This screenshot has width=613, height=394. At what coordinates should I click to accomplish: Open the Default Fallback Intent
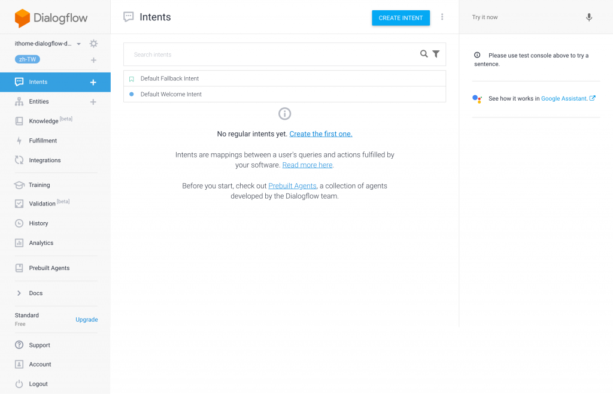(284, 78)
